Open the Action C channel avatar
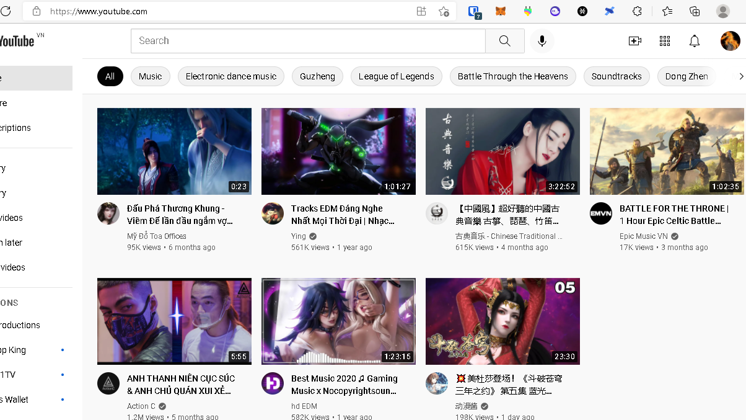 click(x=108, y=383)
